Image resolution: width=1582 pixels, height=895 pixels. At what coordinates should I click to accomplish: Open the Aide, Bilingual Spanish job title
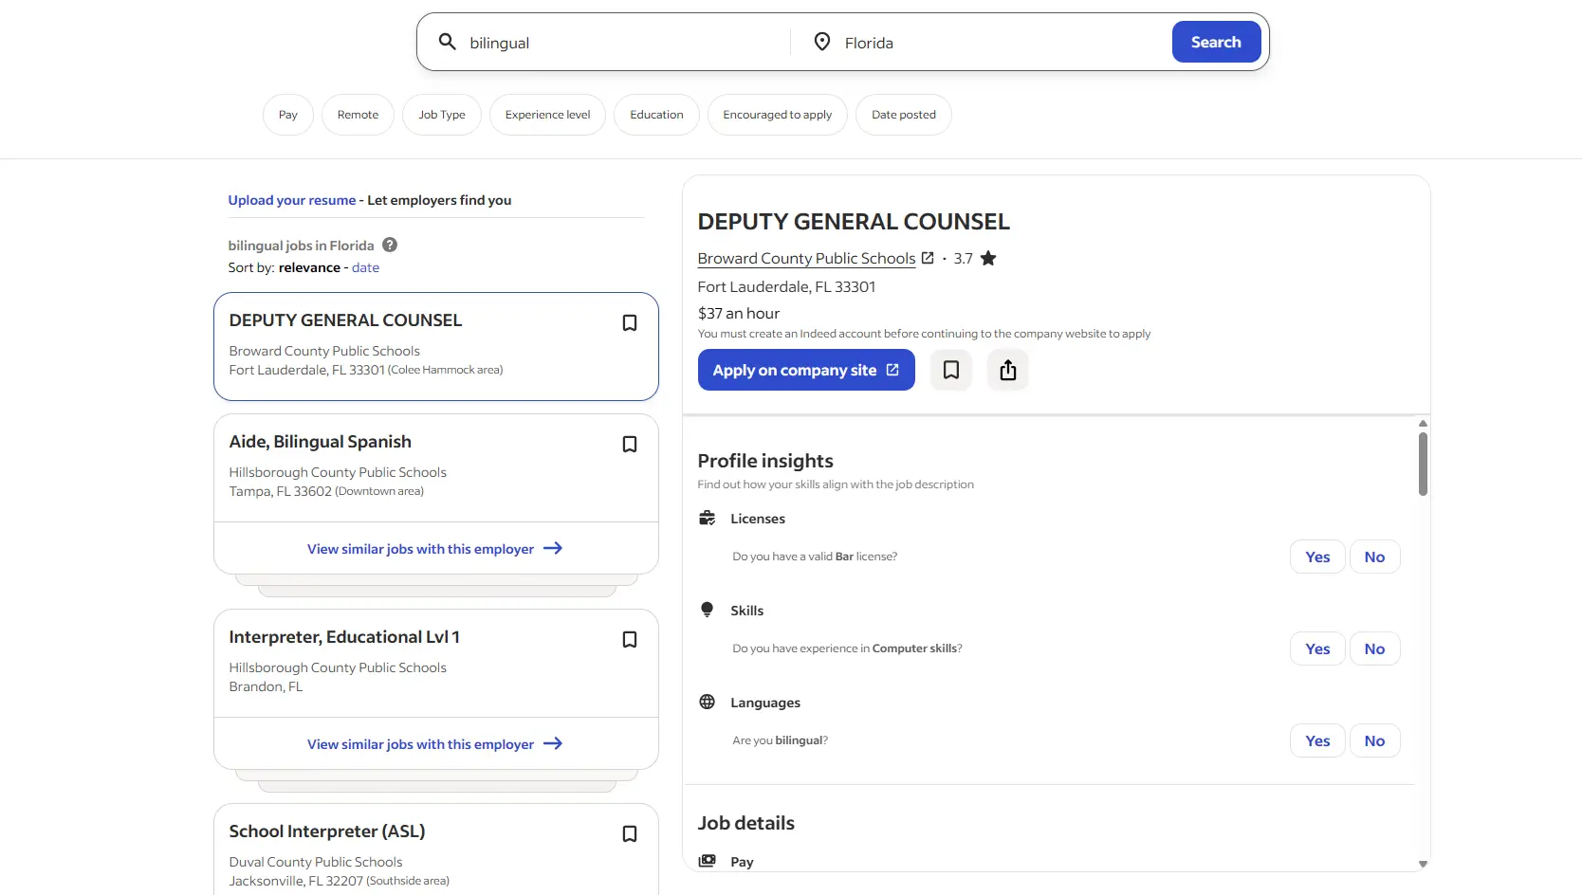[320, 442]
